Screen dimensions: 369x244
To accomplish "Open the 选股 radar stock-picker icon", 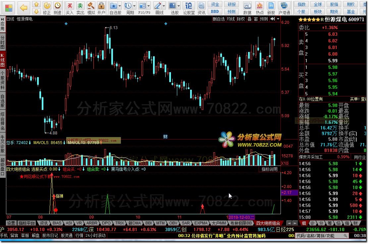I will [x=173, y=5].
